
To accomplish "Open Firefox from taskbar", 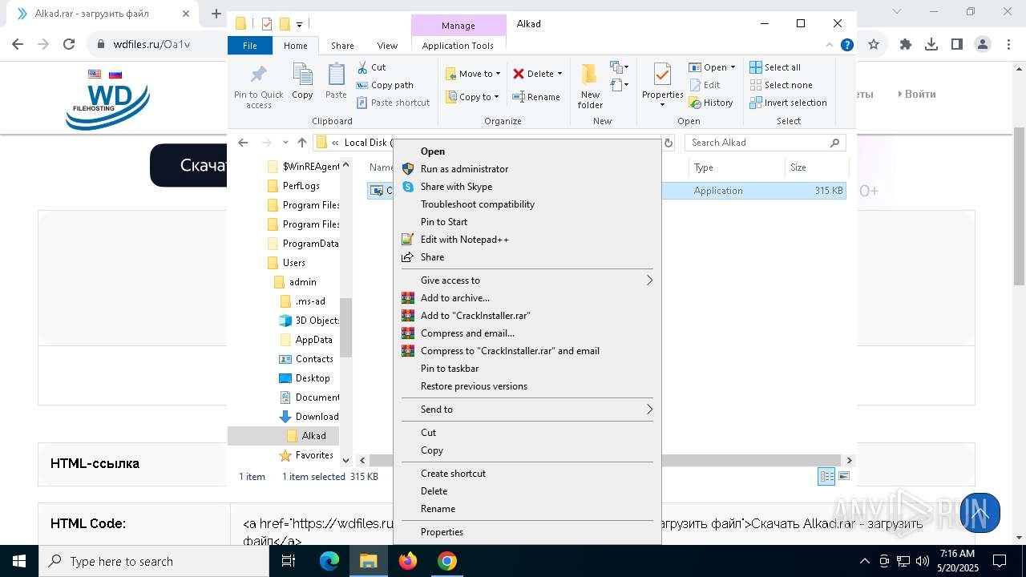I will (x=408, y=561).
